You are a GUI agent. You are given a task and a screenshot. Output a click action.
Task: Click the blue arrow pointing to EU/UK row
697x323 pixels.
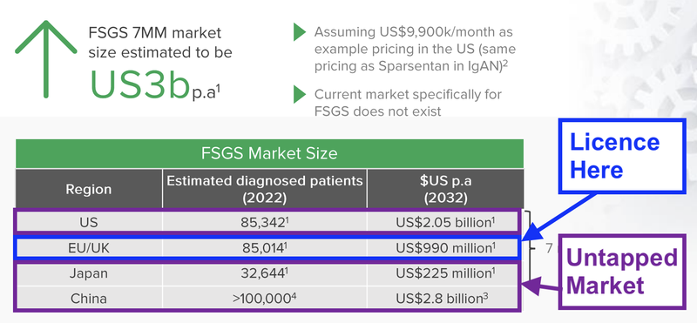tap(561, 217)
